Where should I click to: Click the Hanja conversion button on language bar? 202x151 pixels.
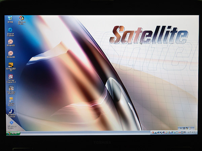[x=184, y=128]
